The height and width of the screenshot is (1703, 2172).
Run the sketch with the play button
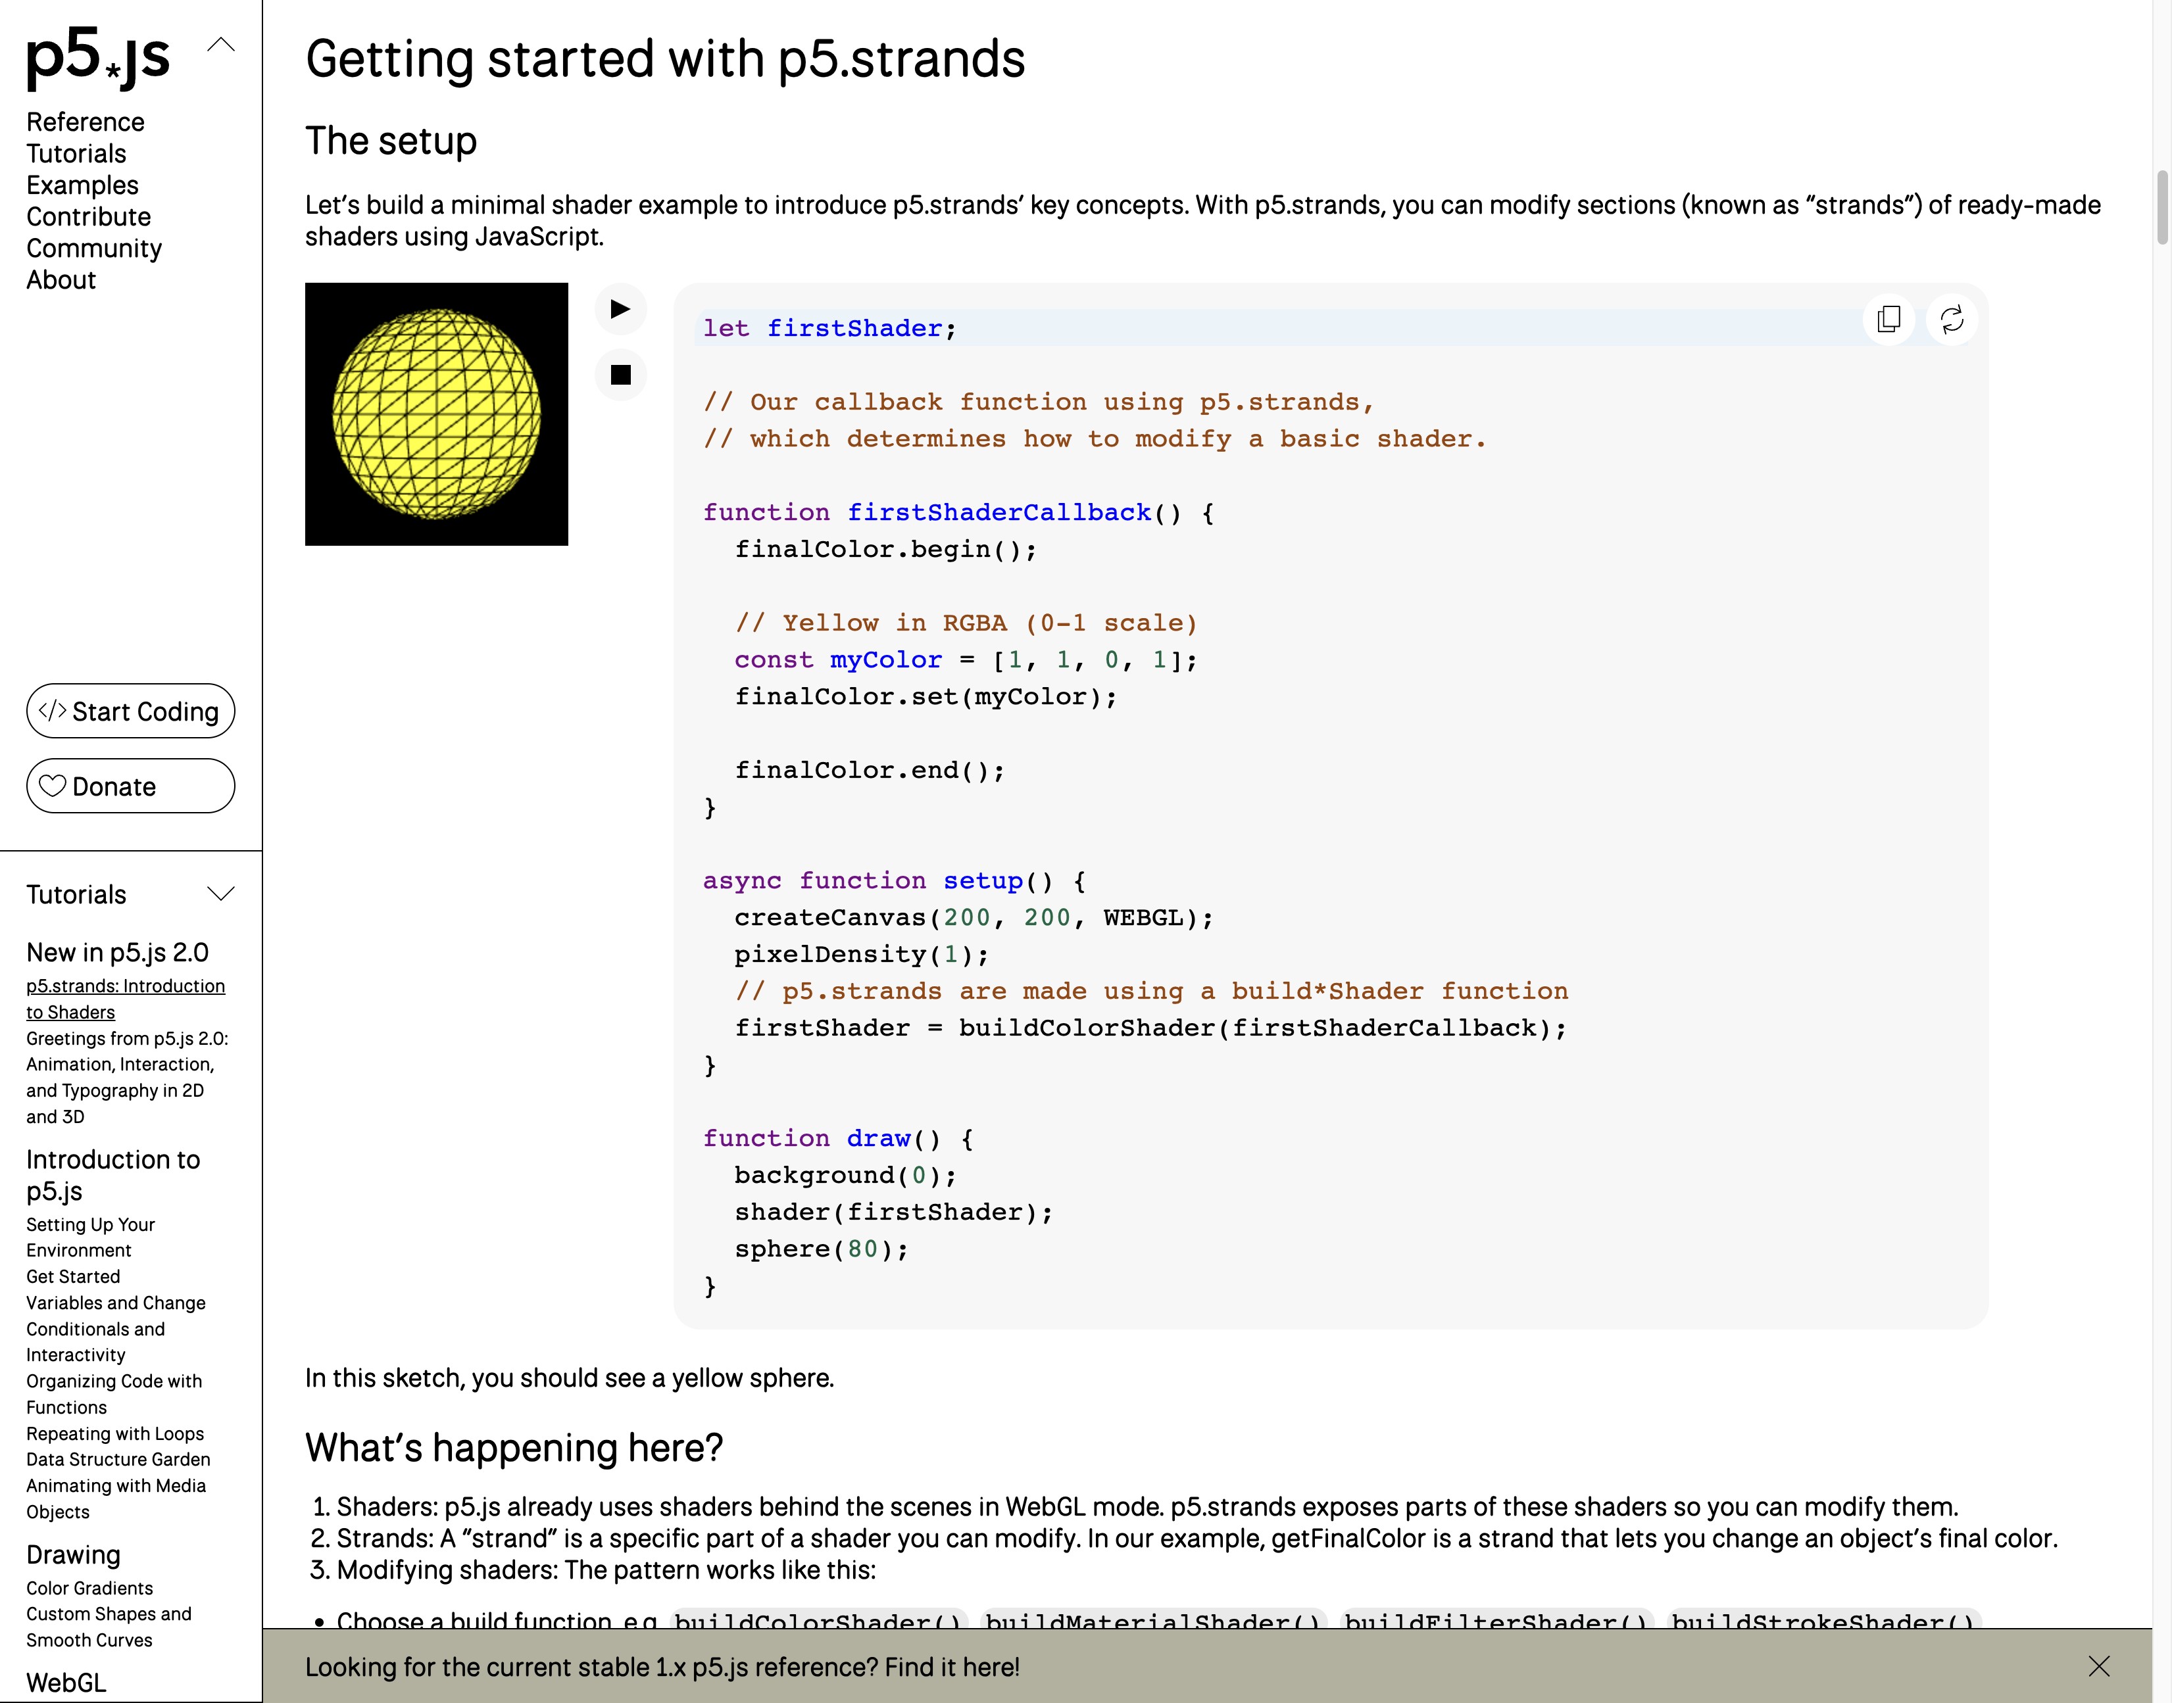(x=620, y=309)
